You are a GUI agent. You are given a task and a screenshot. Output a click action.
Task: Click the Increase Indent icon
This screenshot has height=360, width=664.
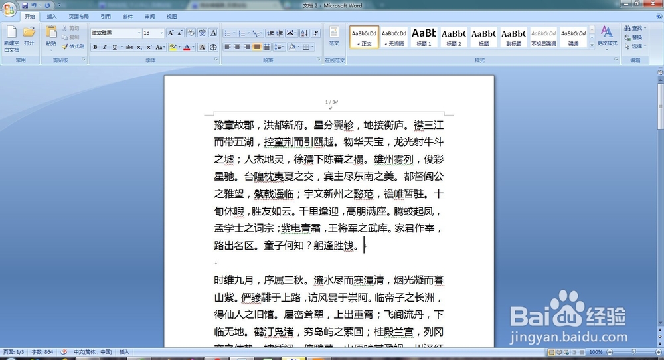coord(280,33)
